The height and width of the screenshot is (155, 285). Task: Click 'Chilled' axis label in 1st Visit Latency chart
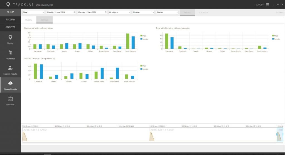point(84,82)
